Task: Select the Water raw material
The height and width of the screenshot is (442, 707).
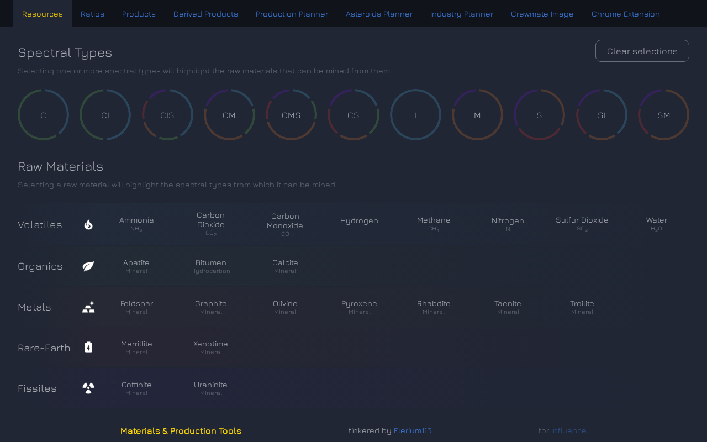Action: click(x=656, y=224)
